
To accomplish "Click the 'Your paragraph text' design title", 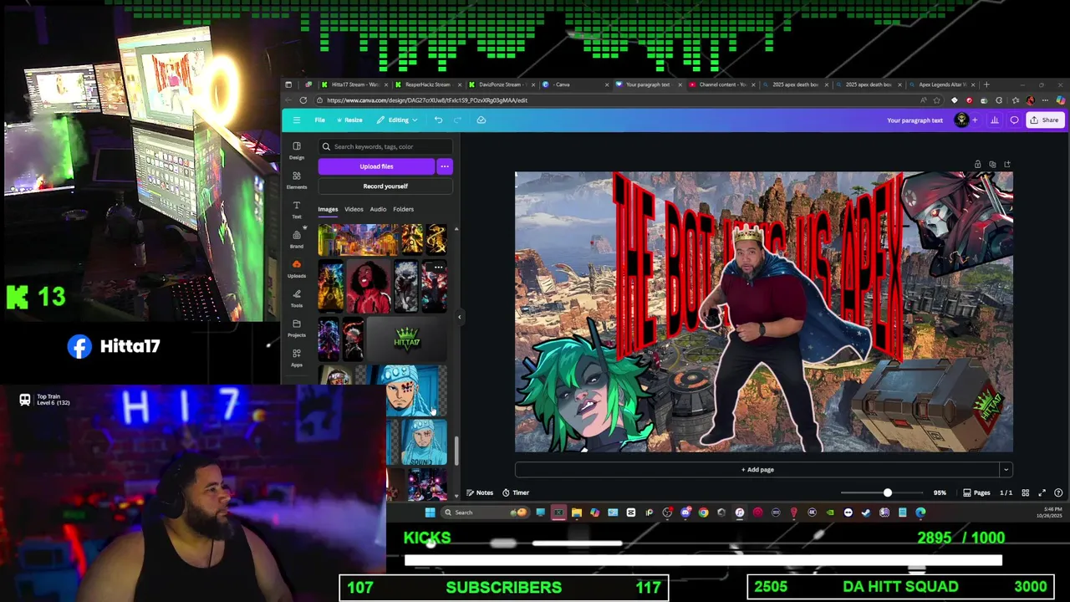I will (x=915, y=120).
